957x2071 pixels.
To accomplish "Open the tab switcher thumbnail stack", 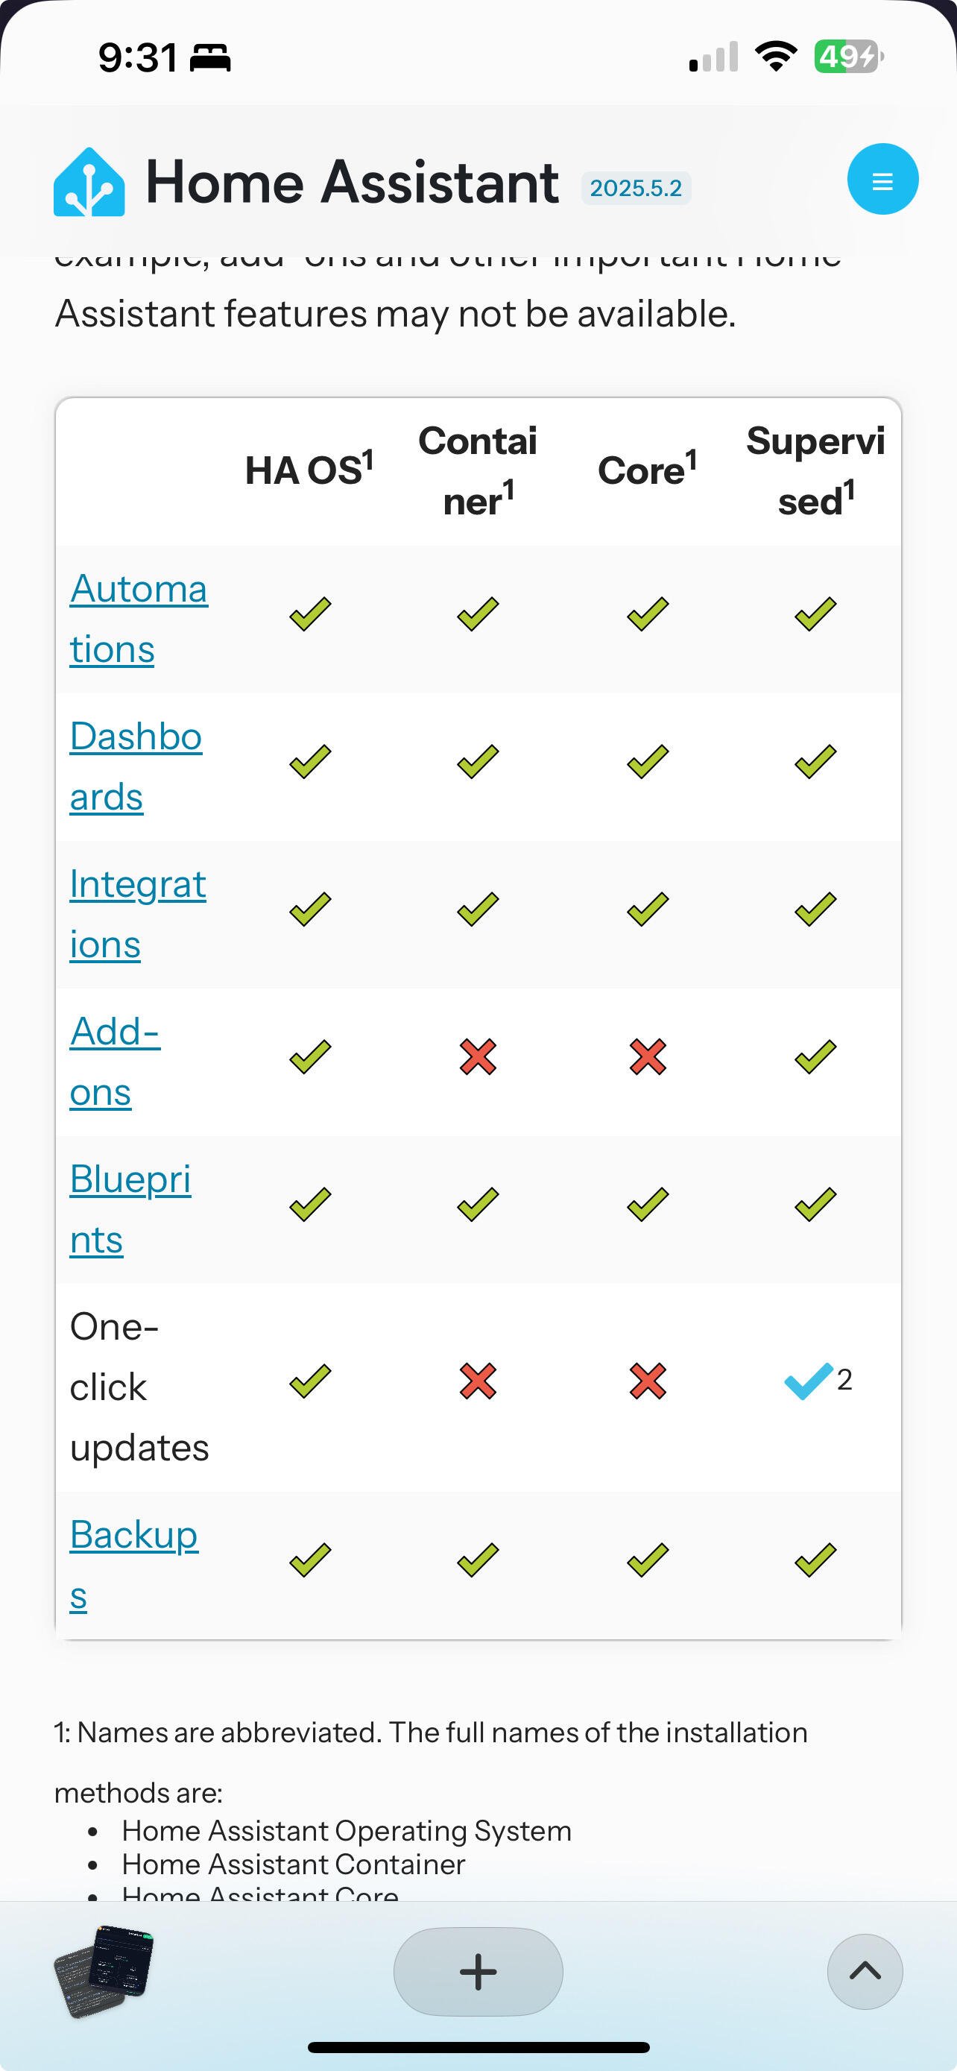I will coord(104,1970).
